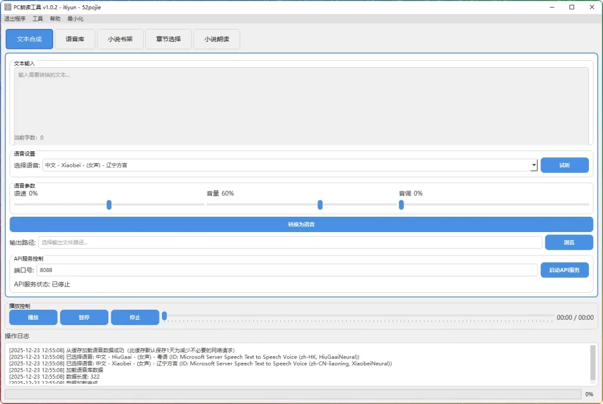This screenshot has height=404, width=603.
Task: Click 浏览 to choose output path
Action: pos(569,242)
